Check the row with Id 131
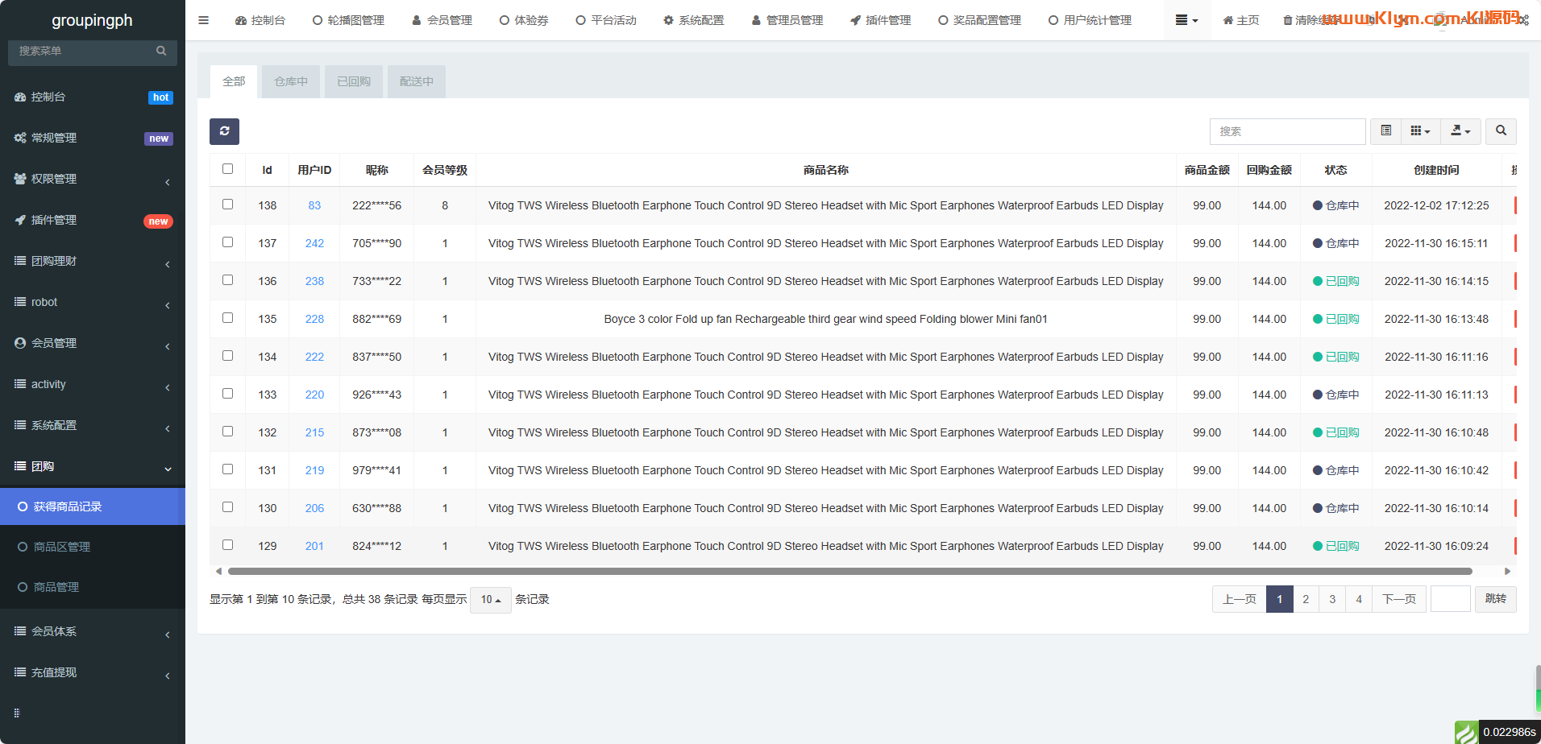 click(x=227, y=469)
